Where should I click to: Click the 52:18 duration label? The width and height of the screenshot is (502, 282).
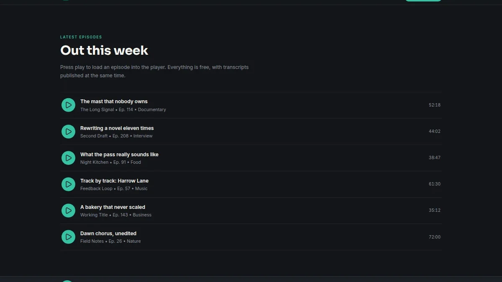click(x=435, y=105)
